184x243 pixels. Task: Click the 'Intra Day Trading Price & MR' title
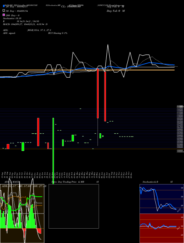(68, 182)
